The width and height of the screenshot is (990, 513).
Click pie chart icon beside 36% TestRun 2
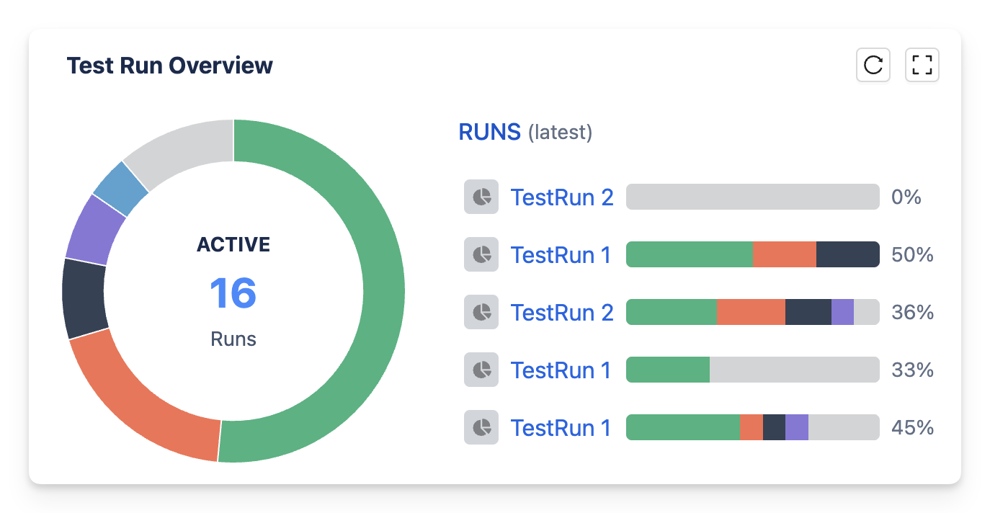pyautogui.click(x=481, y=312)
